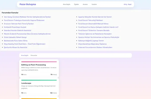Open Ford Escort Türlerinin Tamamı Burada
The width and height of the screenshot is (151, 99).
[x=94, y=30]
